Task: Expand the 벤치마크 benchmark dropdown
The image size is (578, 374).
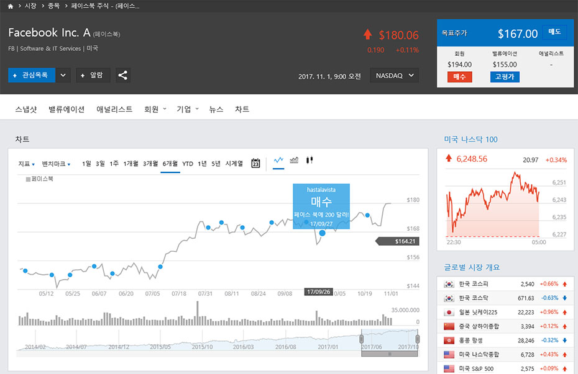Action: click(x=56, y=164)
